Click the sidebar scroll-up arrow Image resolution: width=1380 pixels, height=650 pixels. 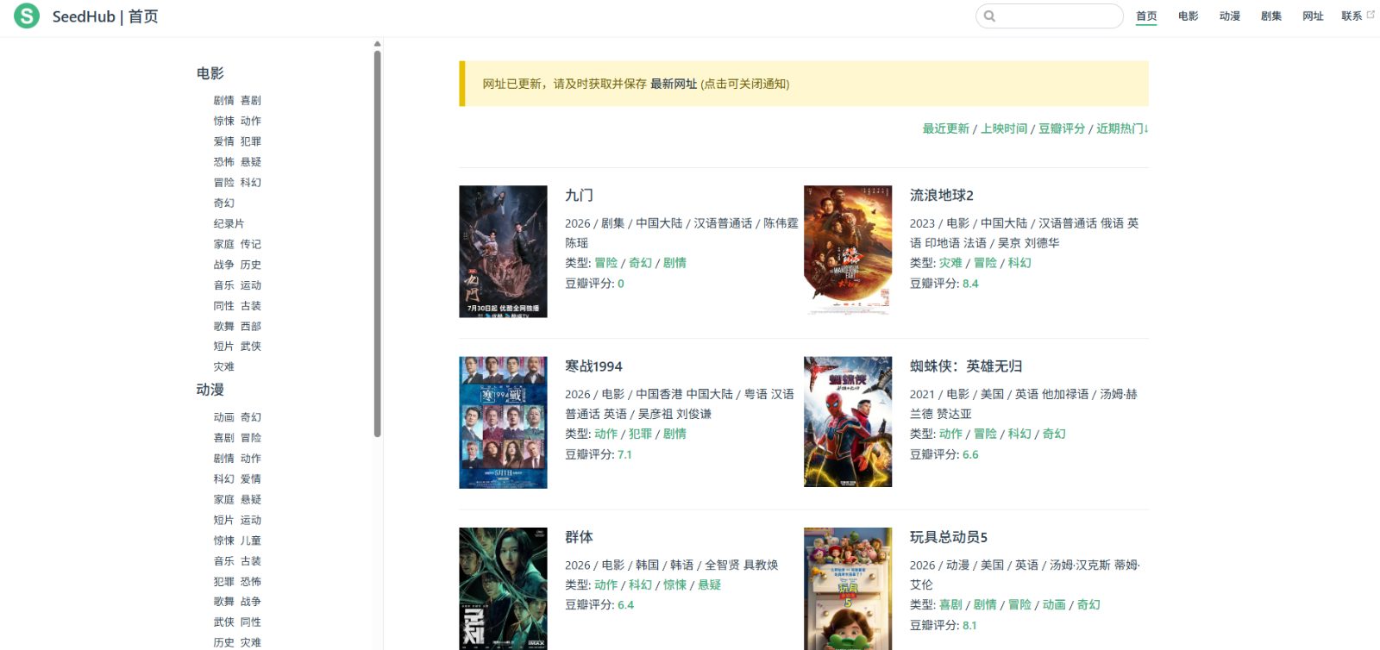point(378,43)
